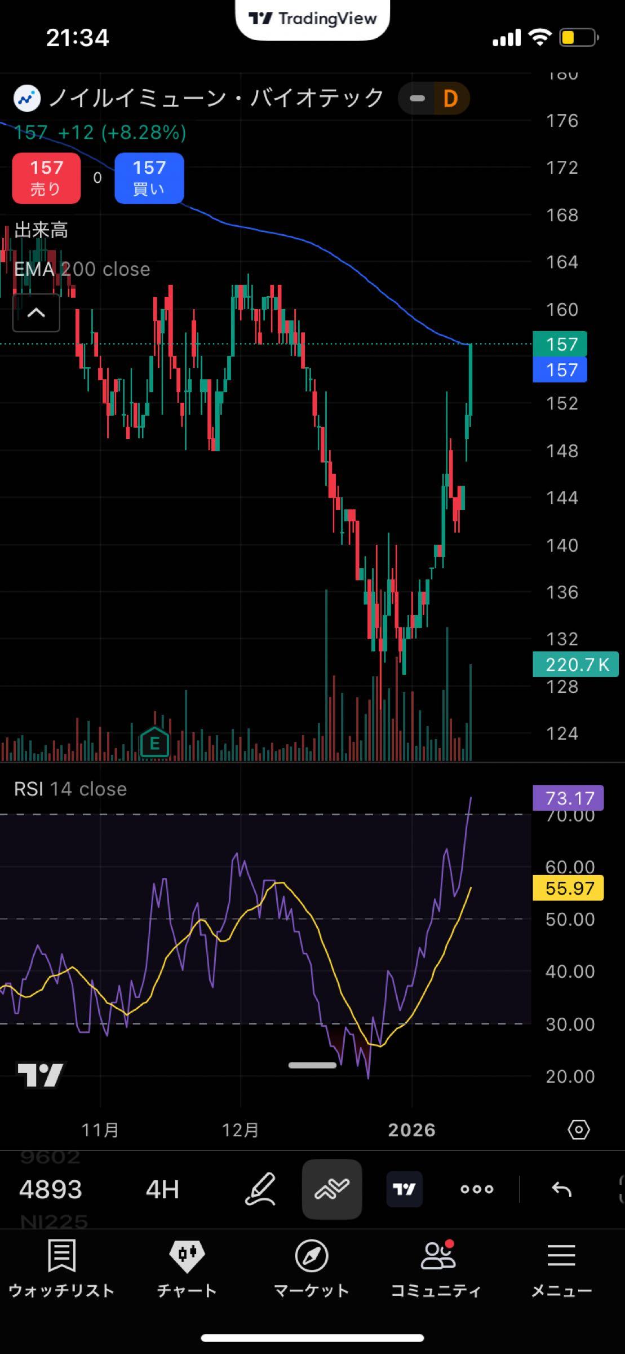Select the EMA 200 close indicator label
Viewport: 625px width, 1354px height.
[82, 269]
